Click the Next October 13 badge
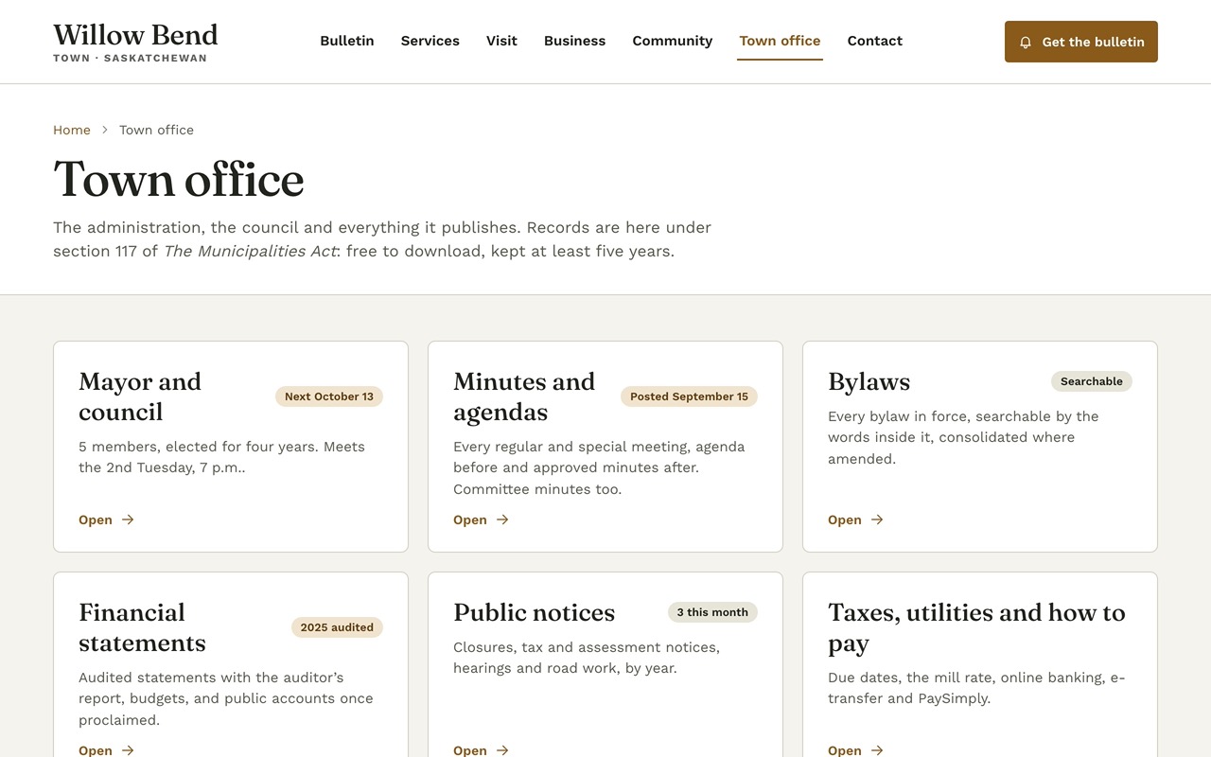 point(329,396)
